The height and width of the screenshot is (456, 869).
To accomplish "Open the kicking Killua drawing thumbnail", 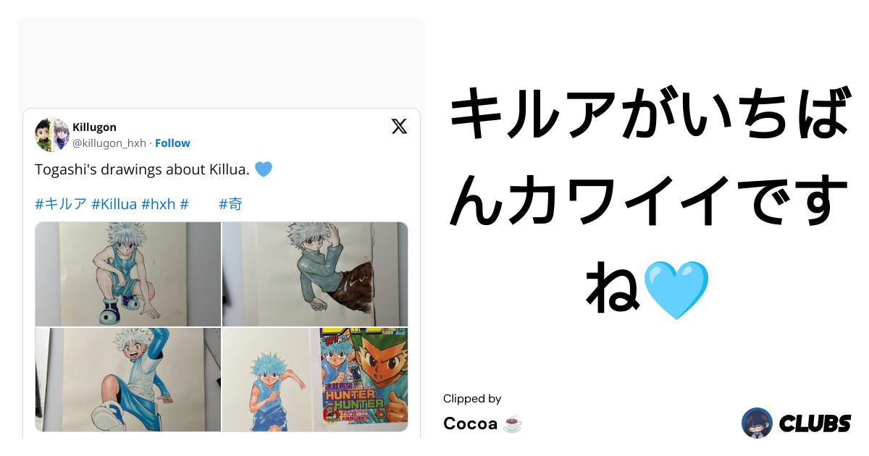I will tap(128, 380).
